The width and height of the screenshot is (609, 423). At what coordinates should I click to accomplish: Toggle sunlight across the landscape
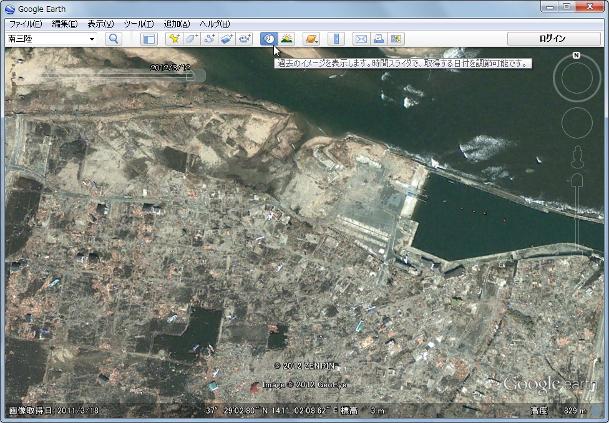(x=286, y=39)
